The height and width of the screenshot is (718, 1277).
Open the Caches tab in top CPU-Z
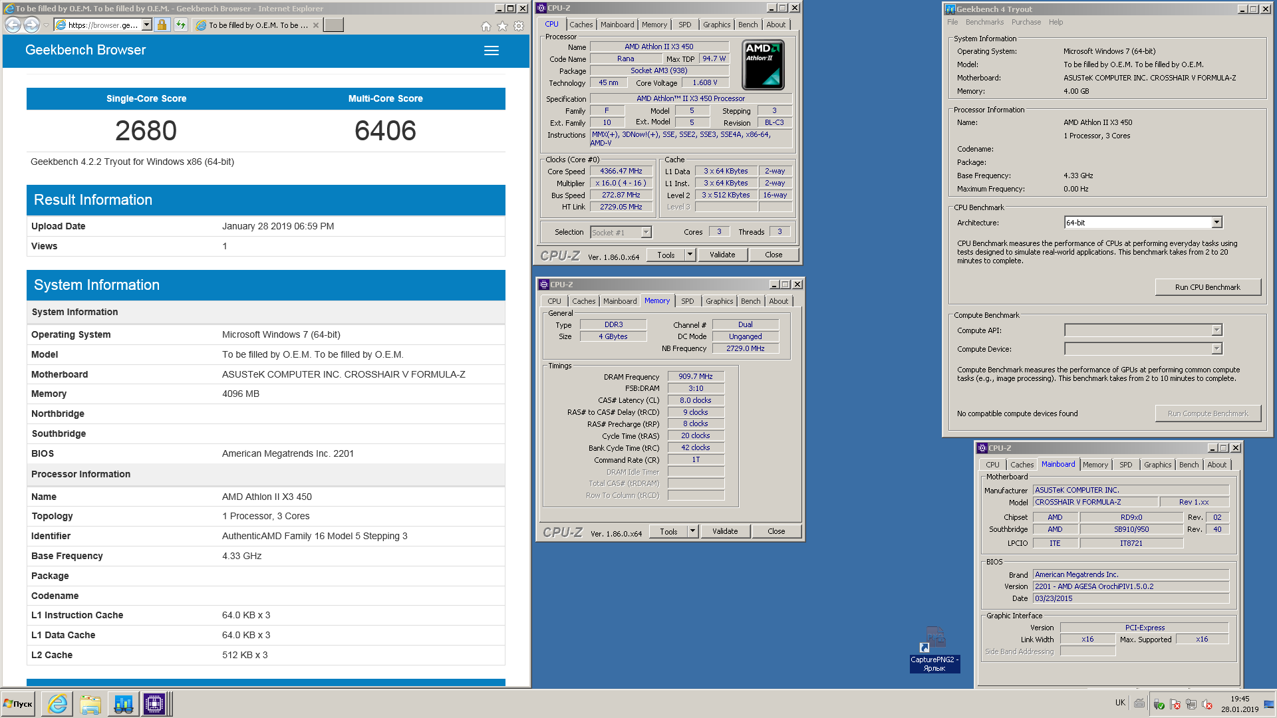click(x=581, y=25)
